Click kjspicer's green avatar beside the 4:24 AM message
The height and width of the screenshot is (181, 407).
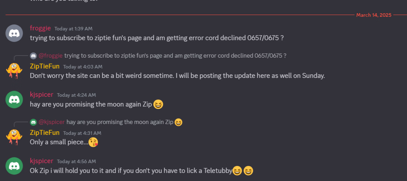(14, 100)
